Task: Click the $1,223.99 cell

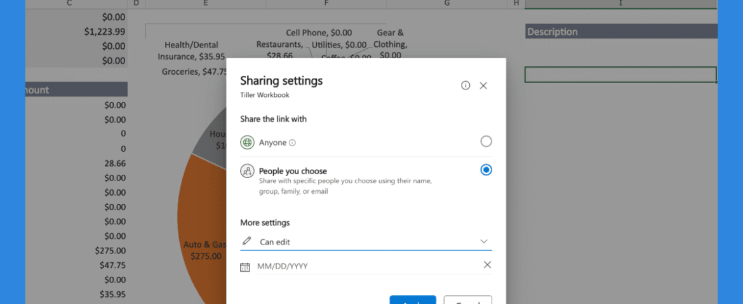Action: (76, 32)
